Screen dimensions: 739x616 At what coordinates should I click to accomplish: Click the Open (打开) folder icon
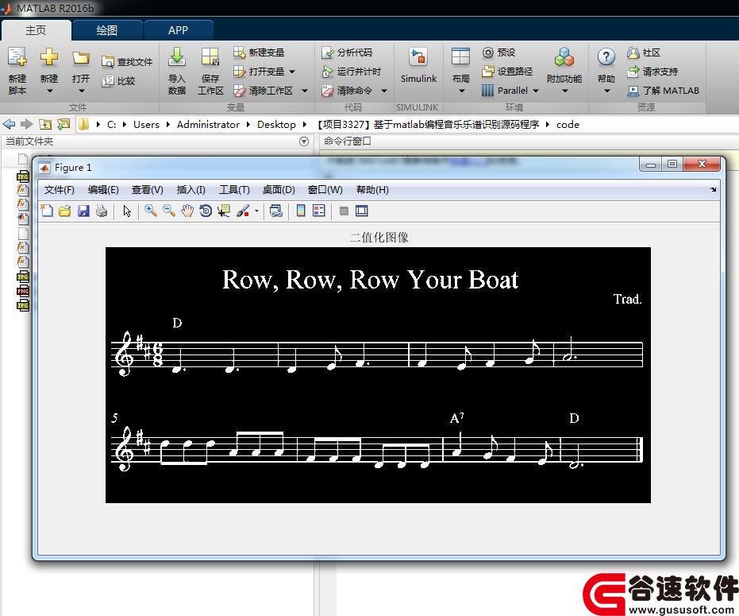[x=81, y=58]
